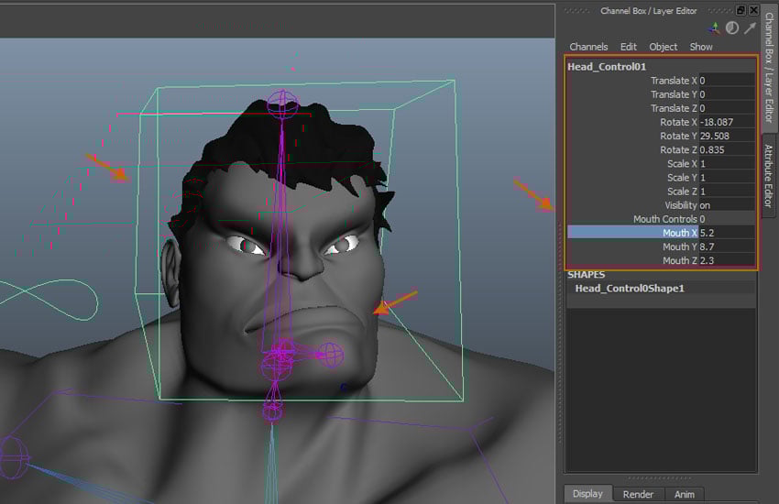779x504 pixels.
Task: Select the purple neck control below chin
Action: click(272, 411)
